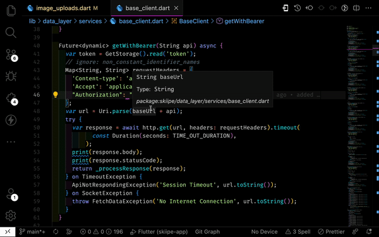The image size is (379, 237).
Task: Open the Explorer files icon
Action: [x=11, y=11]
